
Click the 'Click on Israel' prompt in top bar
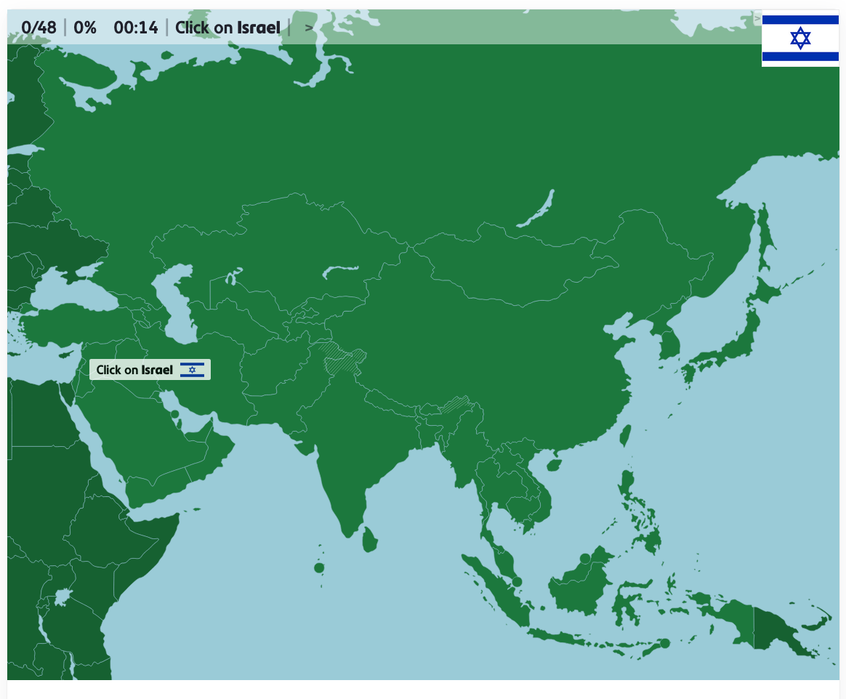227,28
